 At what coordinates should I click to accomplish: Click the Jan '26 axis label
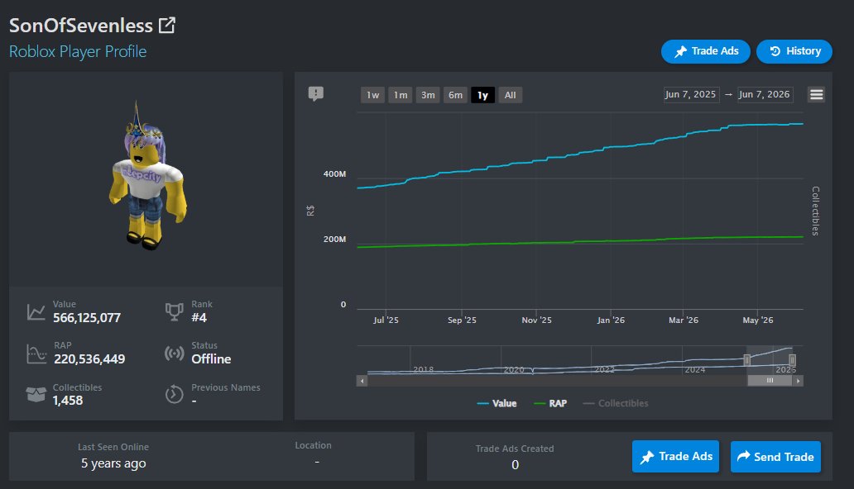pos(611,320)
